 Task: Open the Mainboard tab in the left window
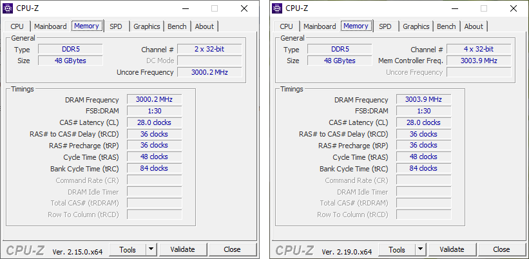pyautogui.click(x=51, y=26)
